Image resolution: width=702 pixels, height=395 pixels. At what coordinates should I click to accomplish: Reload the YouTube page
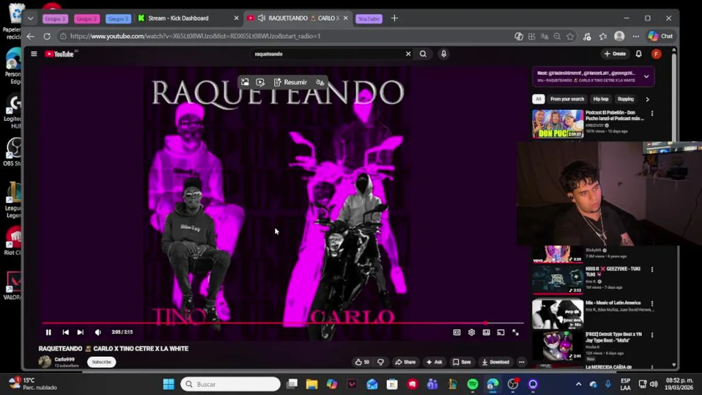(x=47, y=36)
